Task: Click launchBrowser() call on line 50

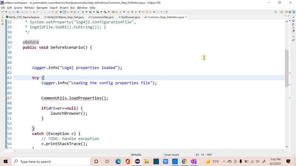Action: pos(69,113)
